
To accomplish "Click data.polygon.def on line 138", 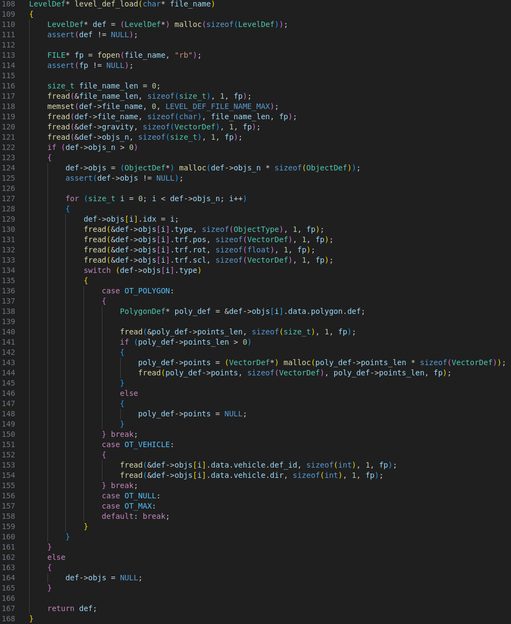I will (324, 312).
